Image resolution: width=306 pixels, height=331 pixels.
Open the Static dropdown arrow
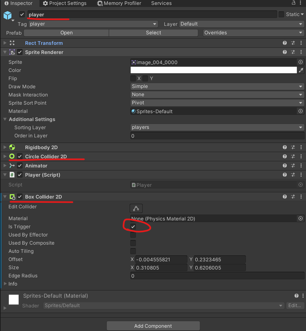pos(302,14)
